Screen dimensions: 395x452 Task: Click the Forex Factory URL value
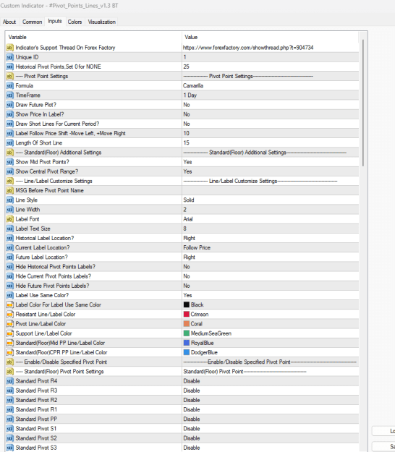271,48
